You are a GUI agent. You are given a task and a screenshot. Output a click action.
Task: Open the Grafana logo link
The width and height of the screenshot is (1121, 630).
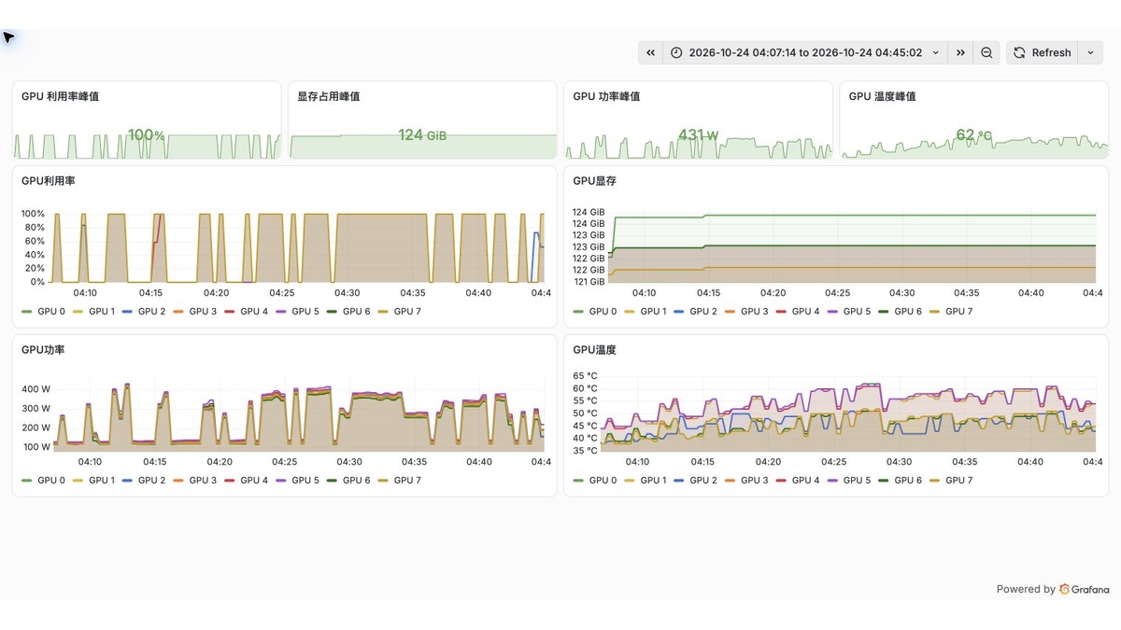1085,589
